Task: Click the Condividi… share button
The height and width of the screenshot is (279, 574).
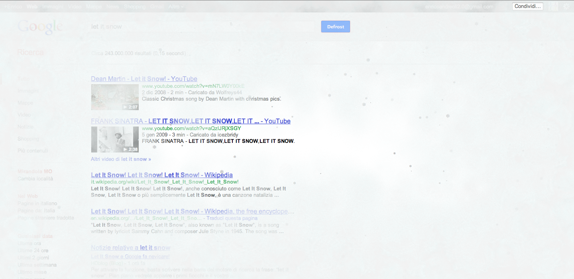Action: 528,6
